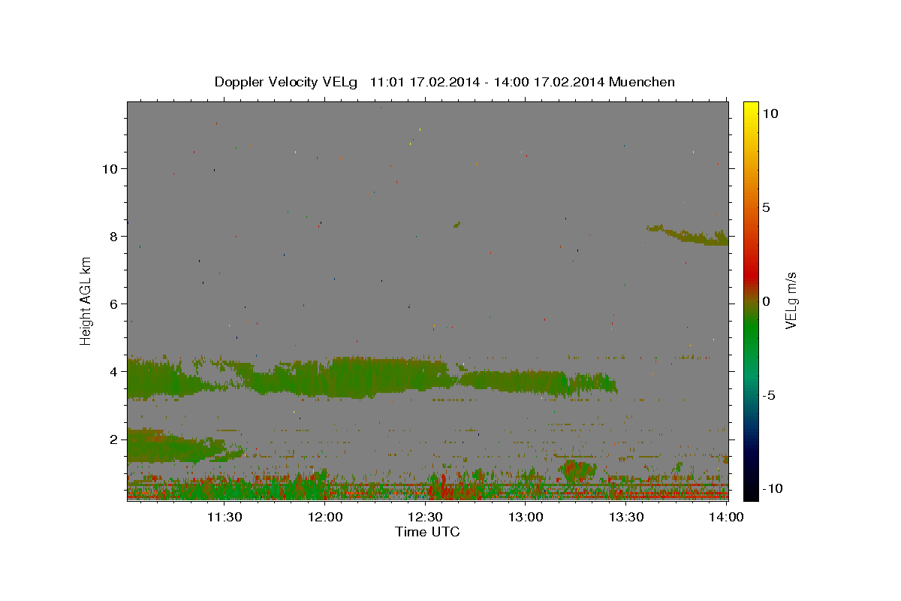The width and height of the screenshot is (901, 601).
Task: Click the colorbar tick label 0
Action: pos(767,301)
